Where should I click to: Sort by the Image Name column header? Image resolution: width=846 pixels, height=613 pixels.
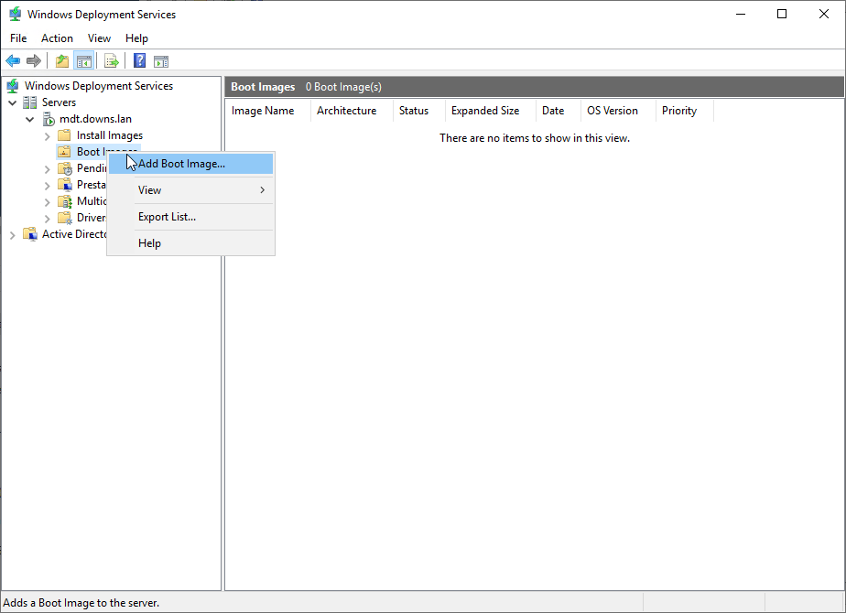[x=263, y=111]
